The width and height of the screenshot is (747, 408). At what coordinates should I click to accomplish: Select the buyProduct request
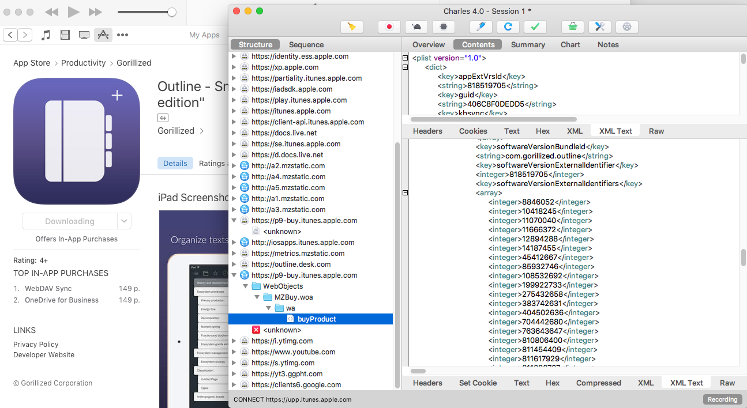pyautogui.click(x=310, y=319)
